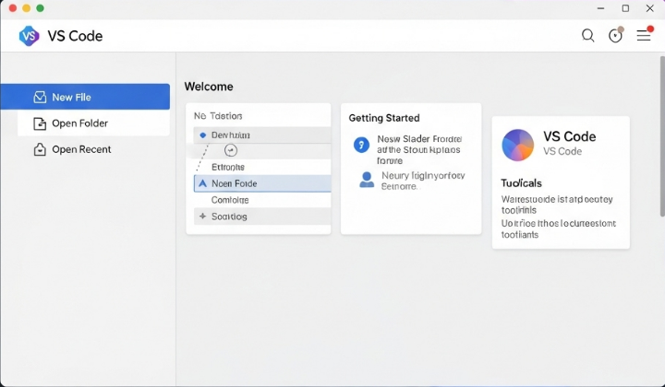665x387 pixels.
Task: Select the Etrronte list row
Action: point(262,167)
